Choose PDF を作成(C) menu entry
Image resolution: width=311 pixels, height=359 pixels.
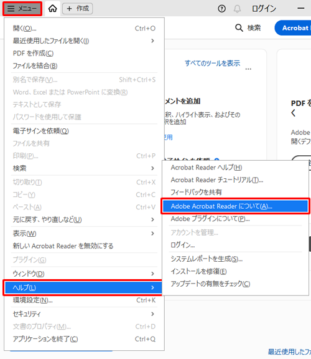point(84,53)
